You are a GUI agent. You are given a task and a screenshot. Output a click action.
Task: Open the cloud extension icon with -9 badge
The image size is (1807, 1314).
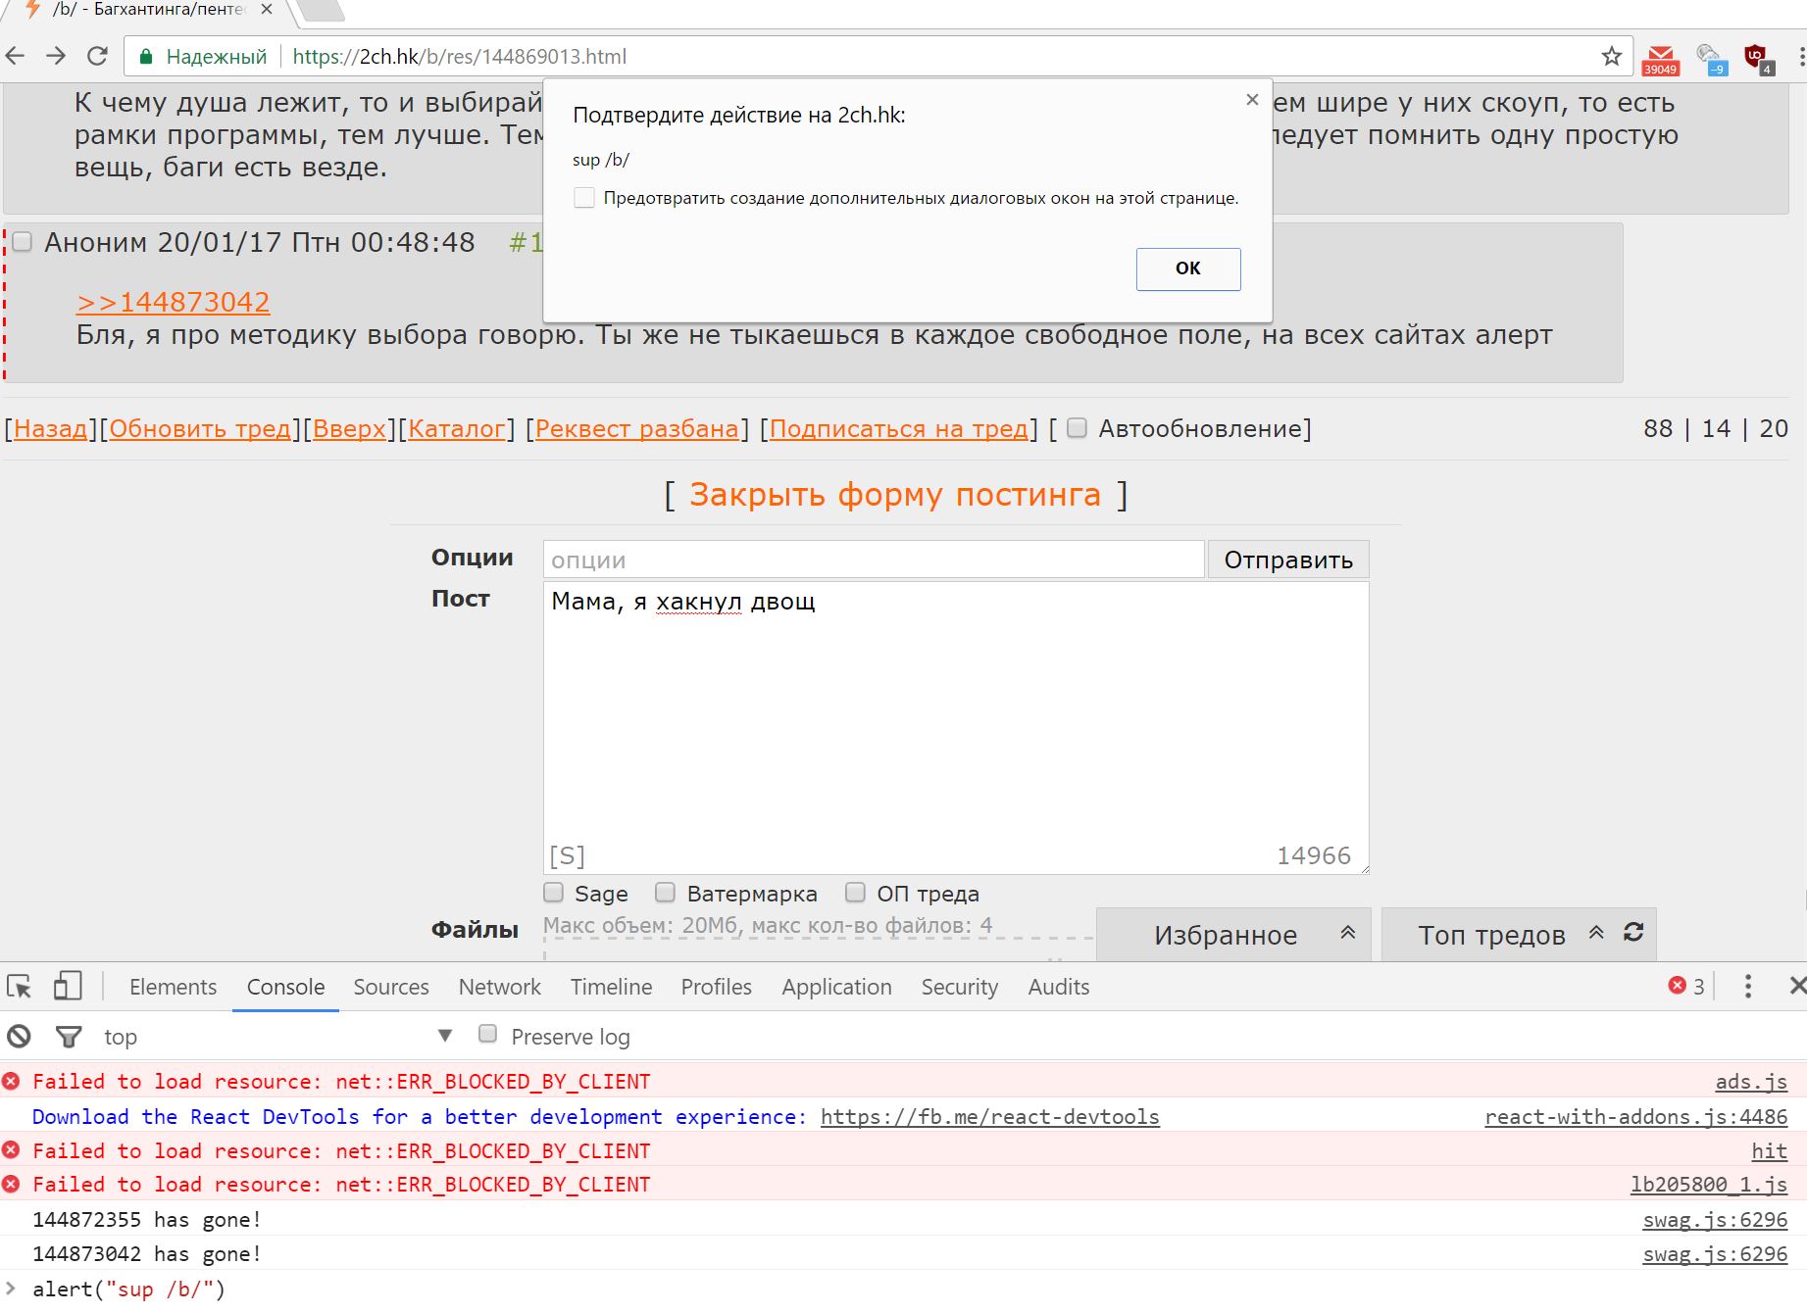click(1711, 60)
